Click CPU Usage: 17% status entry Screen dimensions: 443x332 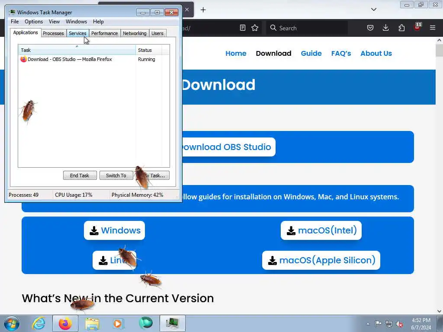[74, 195]
